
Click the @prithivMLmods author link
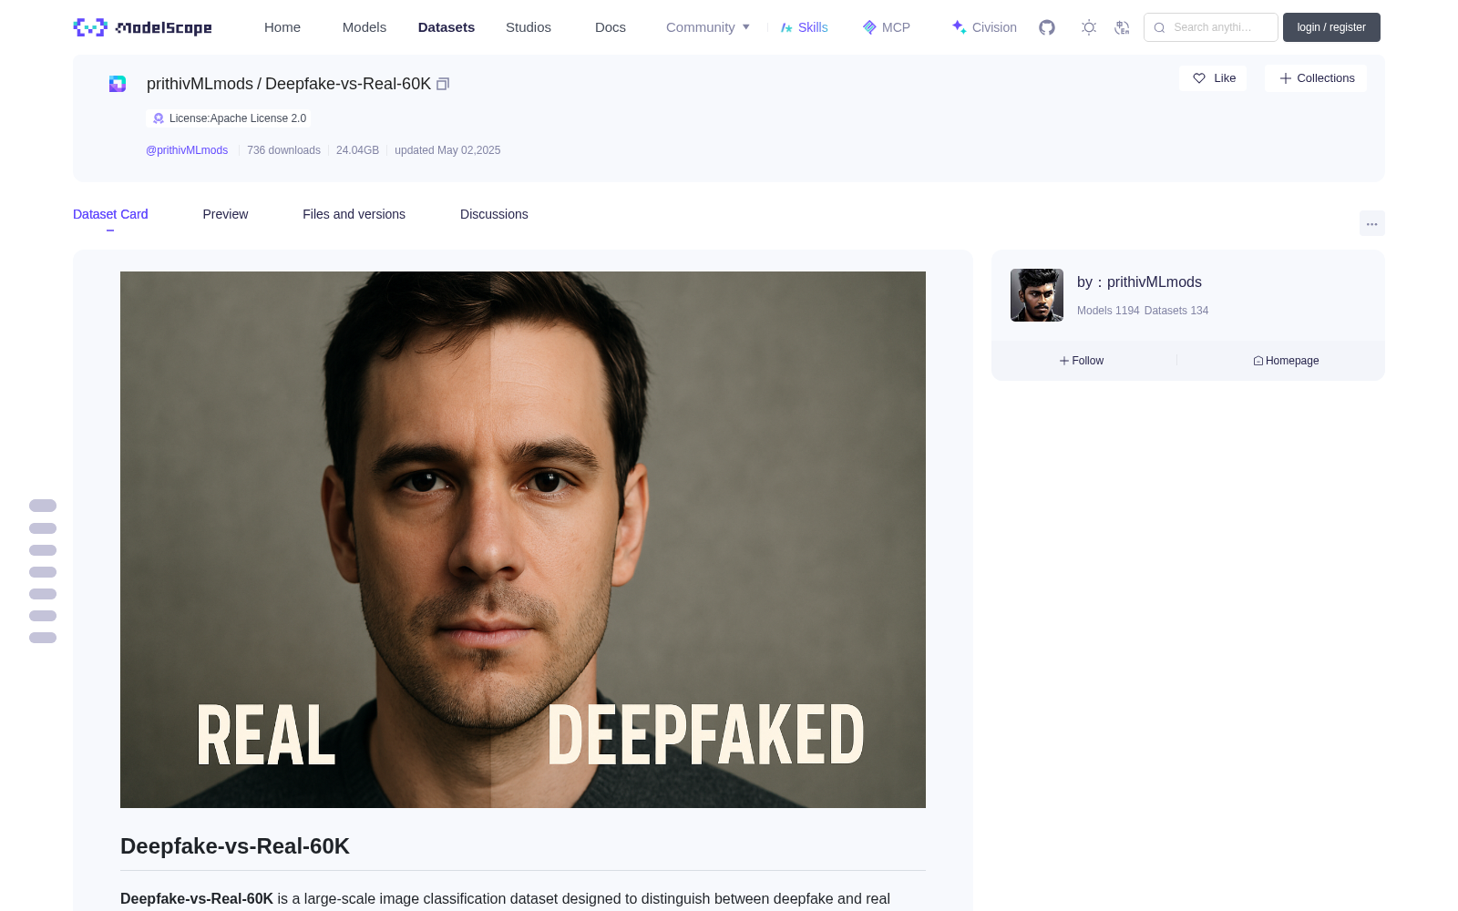pos(187,150)
